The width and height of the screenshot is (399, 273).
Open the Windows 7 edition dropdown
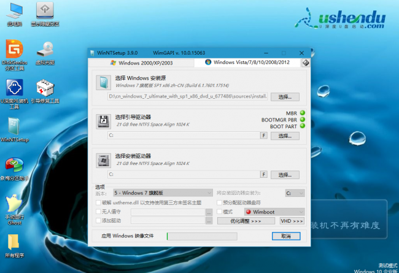pyautogui.click(x=163, y=193)
